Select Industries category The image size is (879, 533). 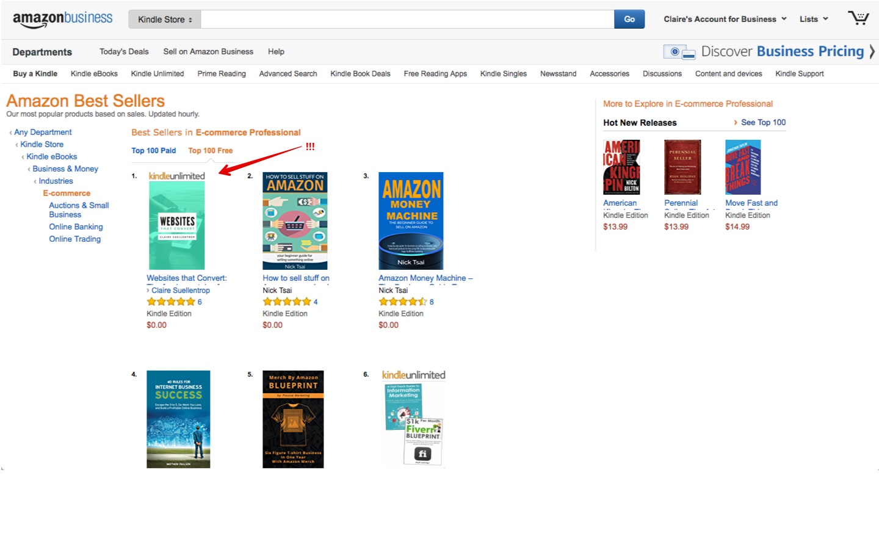click(56, 181)
